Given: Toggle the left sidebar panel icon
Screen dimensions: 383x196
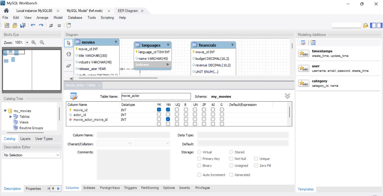Looking at the screenshot, I should coord(373,25).
